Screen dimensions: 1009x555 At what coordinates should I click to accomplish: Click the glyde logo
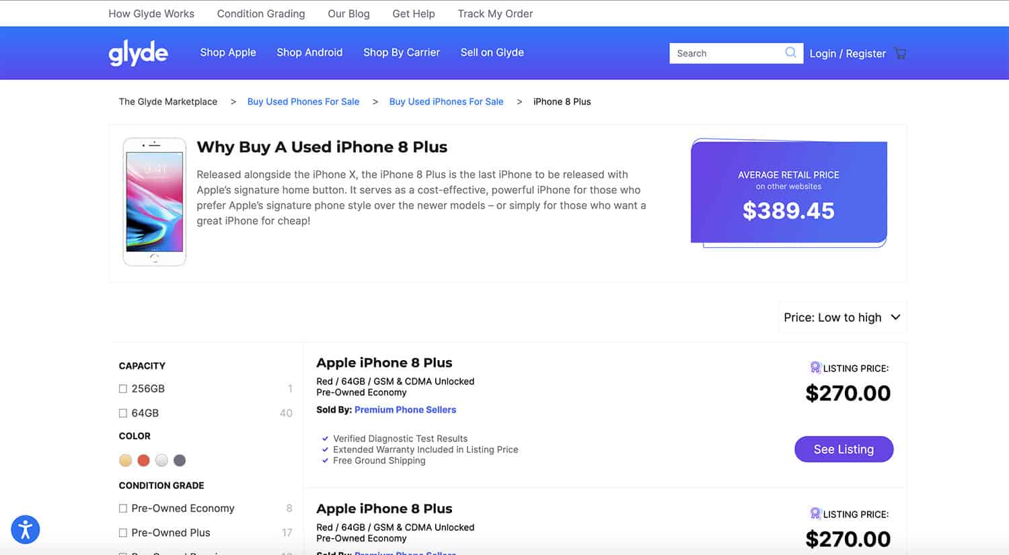pyautogui.click(x=138, y=53)
